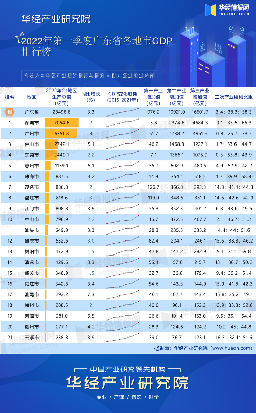This screenshot has width=256, height=413.
Task: Click the 制表 logo icon in footer
Action: click(x=157, y=348)
